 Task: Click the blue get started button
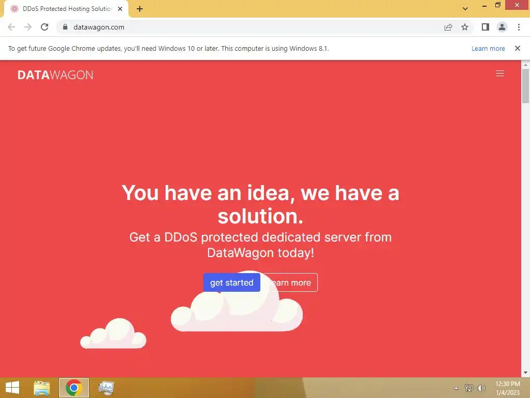(x=231, y=282)
